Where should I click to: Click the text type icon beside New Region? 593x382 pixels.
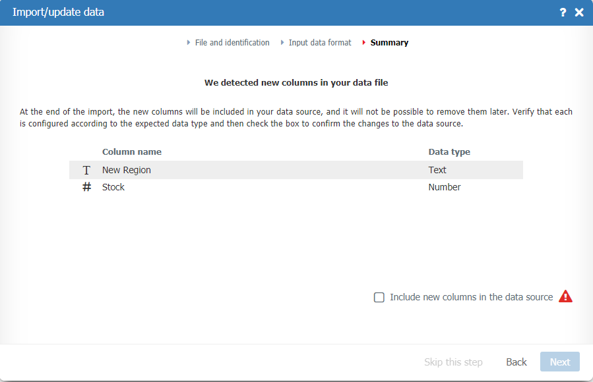86,170
